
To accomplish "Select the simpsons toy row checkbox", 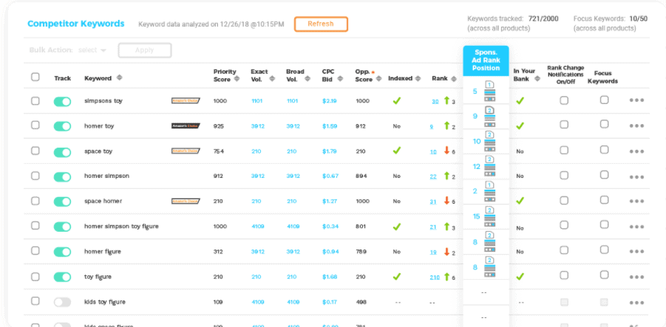I will click(35, 100).
